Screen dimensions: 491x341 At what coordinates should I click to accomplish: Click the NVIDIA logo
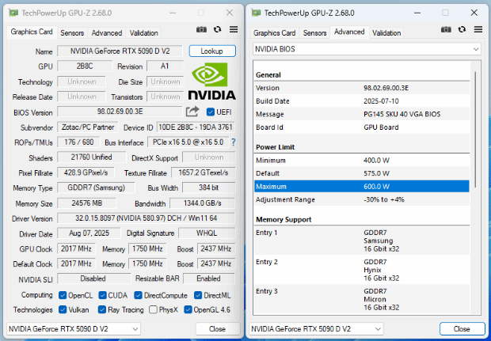pyautogui.click(x=212, y=81)
